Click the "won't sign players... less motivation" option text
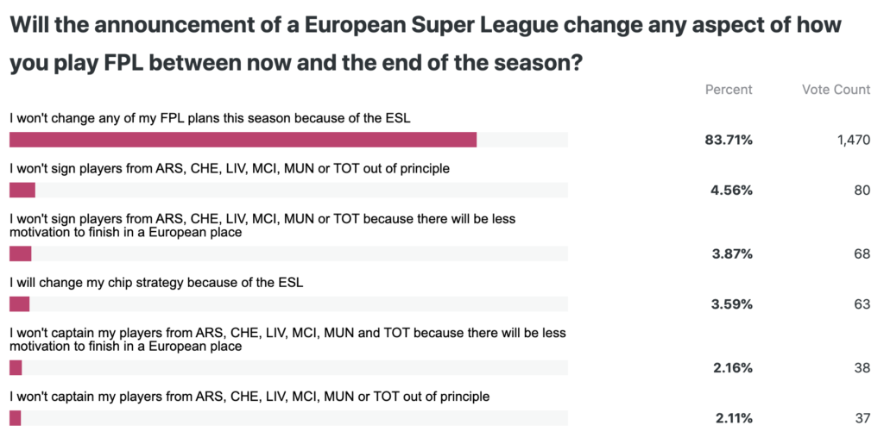 click(262, 225)
